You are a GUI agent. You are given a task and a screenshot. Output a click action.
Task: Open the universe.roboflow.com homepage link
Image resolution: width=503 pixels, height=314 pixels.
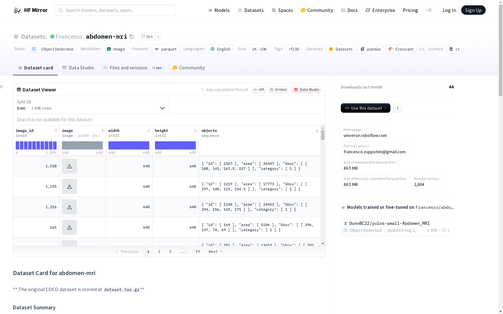(x=365, y=135)
